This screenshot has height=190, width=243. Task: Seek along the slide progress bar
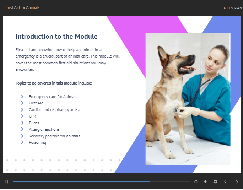(x=102, y=181)
